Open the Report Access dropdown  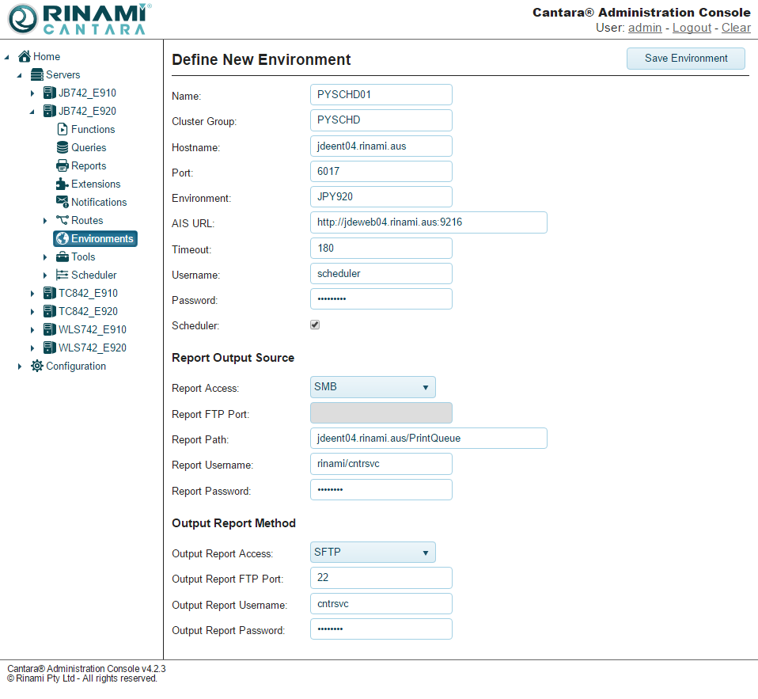(373, 387)
